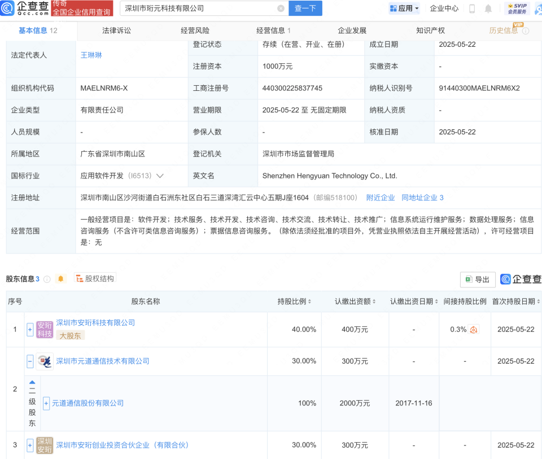Click the 安珩科技 purple company logo
The height and width of the screenshot is (459, 542).
[x=45, y=329]
